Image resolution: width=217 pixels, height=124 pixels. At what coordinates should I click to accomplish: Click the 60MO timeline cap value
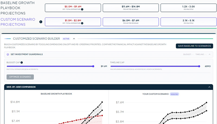pos(208,66)
